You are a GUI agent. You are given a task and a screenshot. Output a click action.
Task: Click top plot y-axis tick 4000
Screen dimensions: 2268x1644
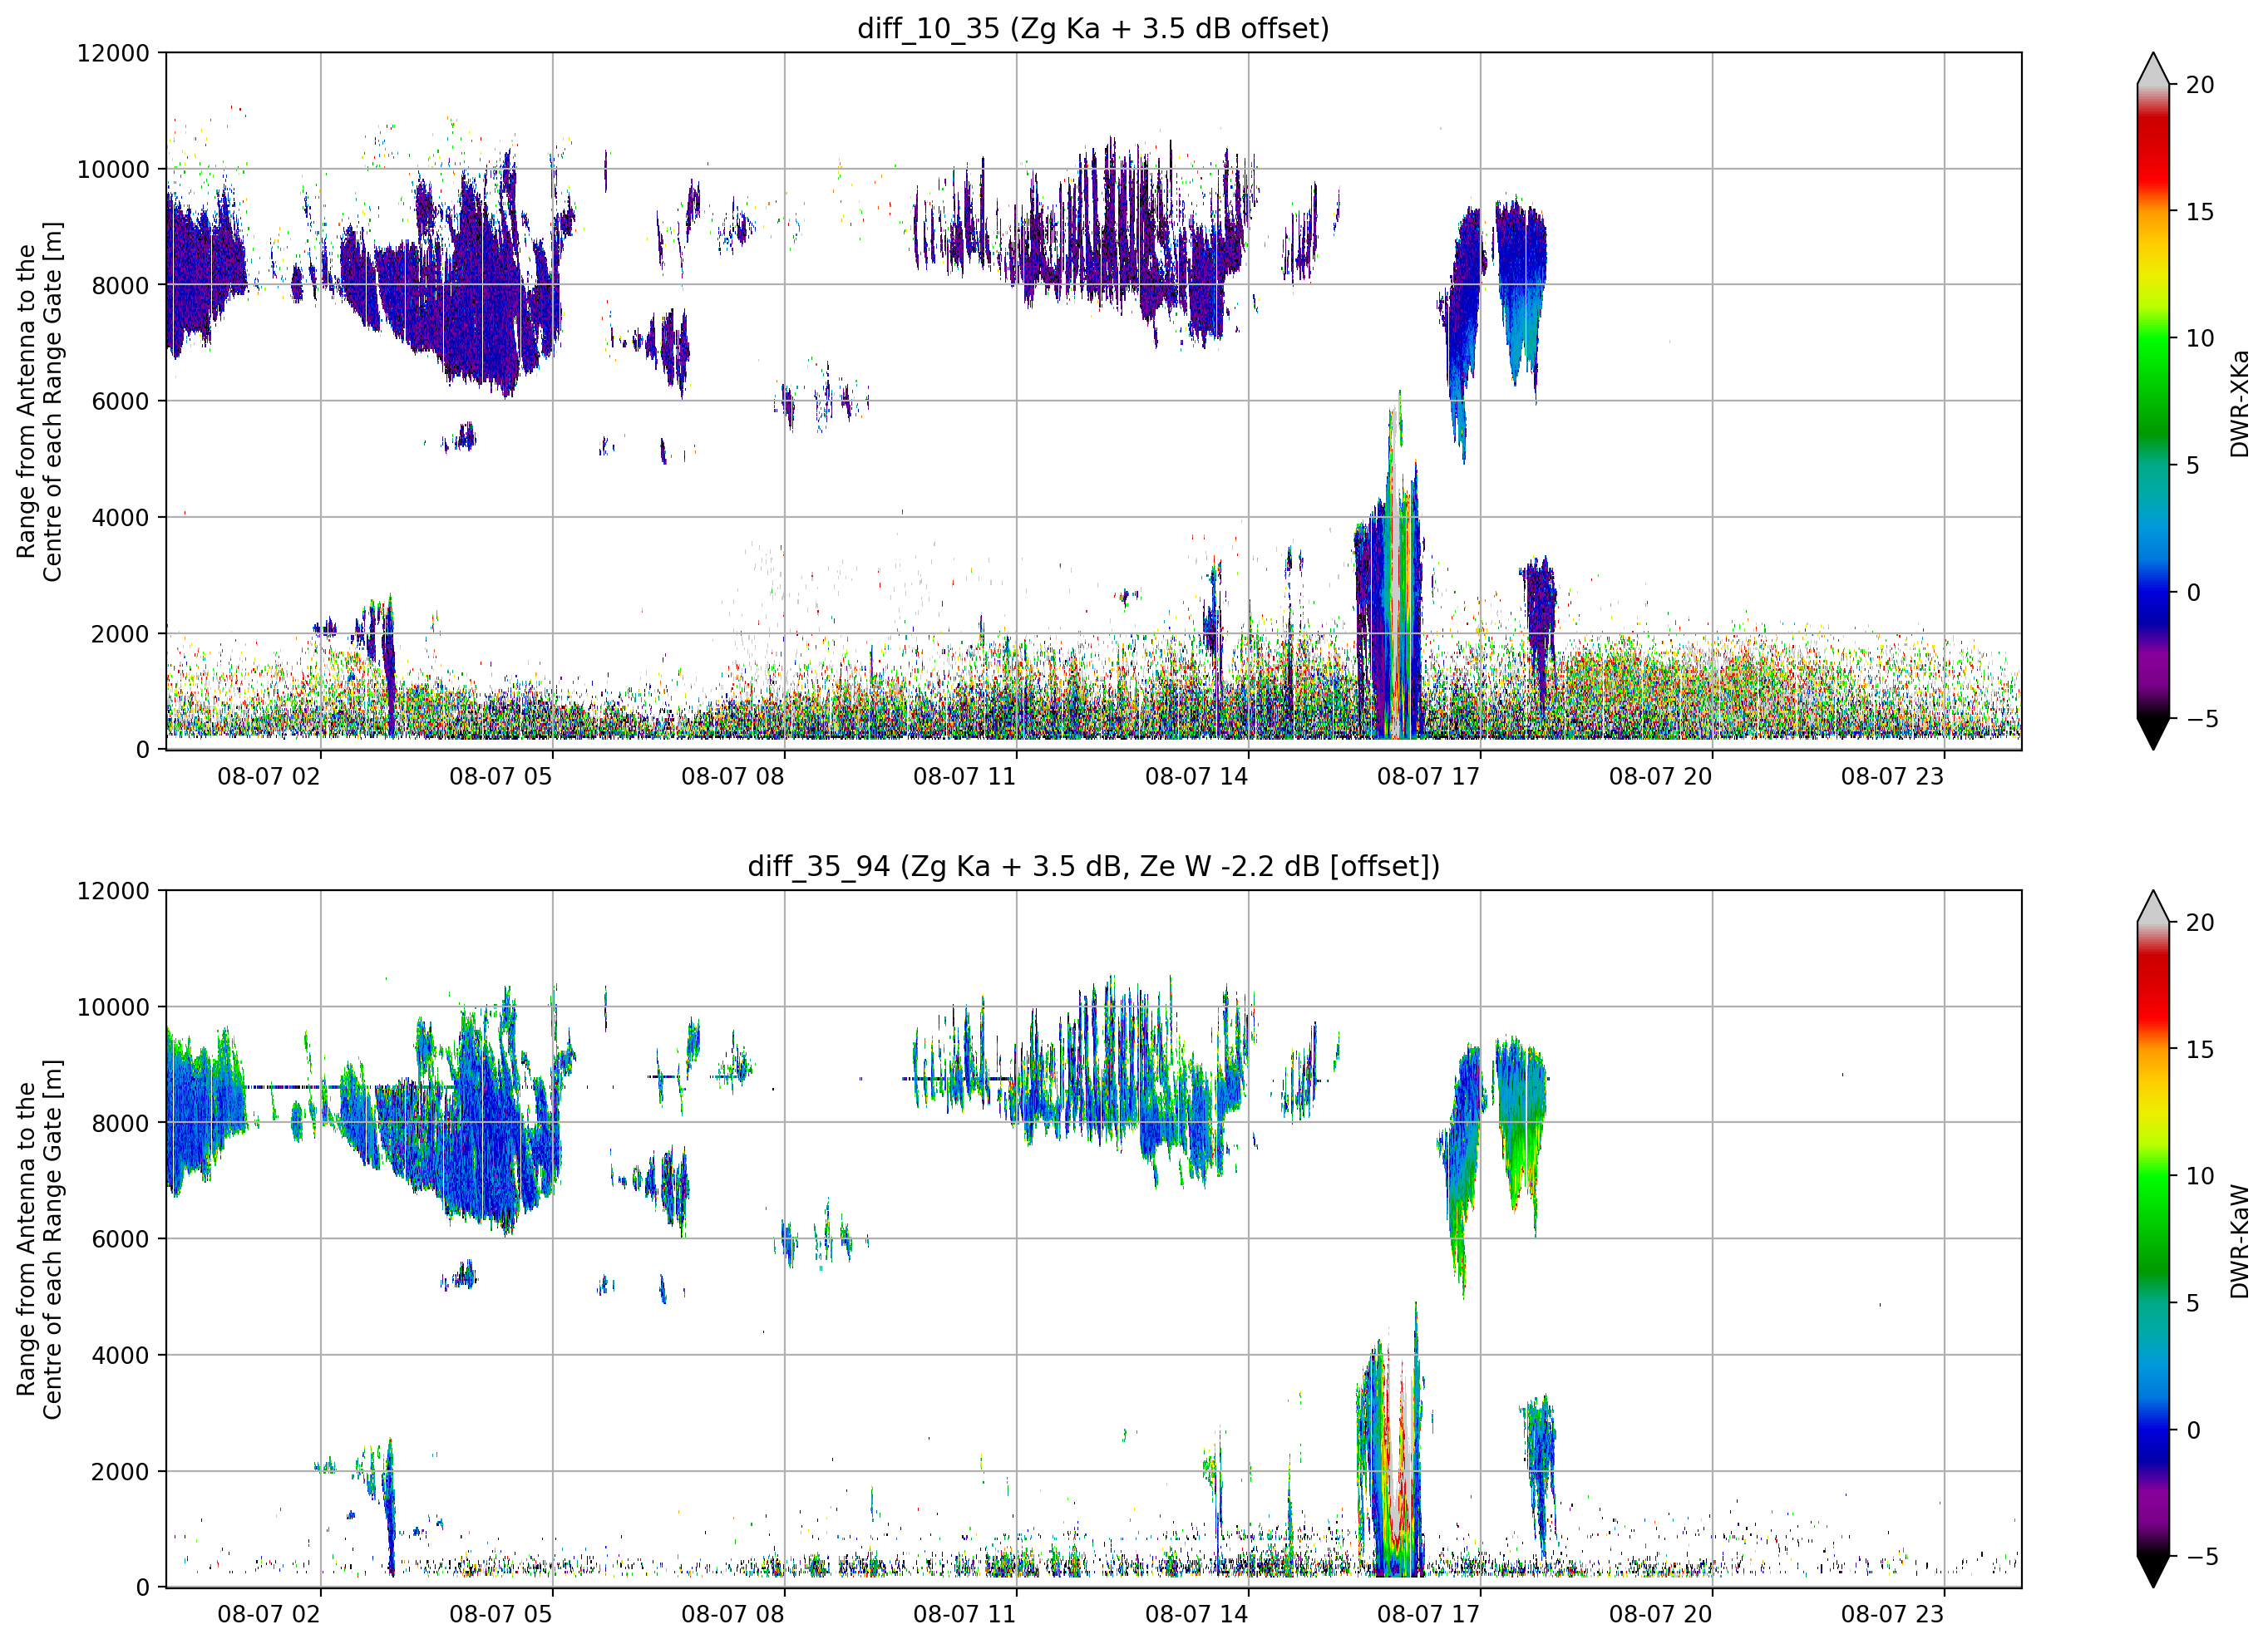pyautogui.click(x=120, y=518)
